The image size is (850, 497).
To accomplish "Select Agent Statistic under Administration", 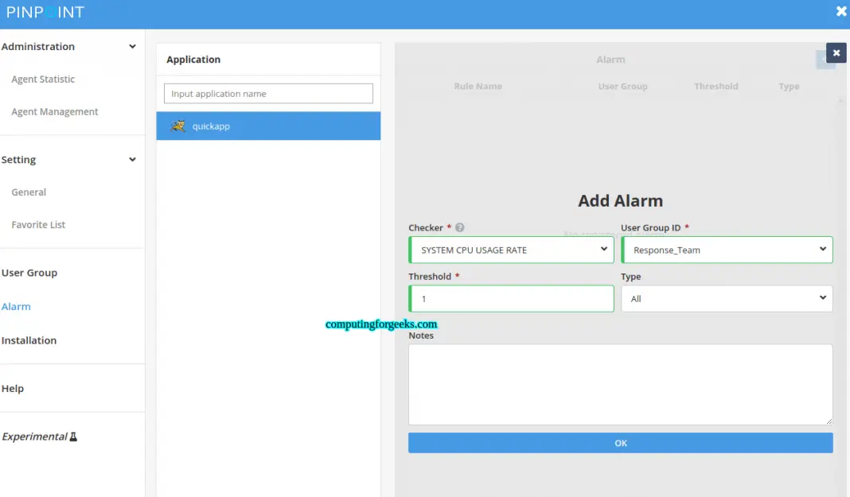I will pos(41,79).
